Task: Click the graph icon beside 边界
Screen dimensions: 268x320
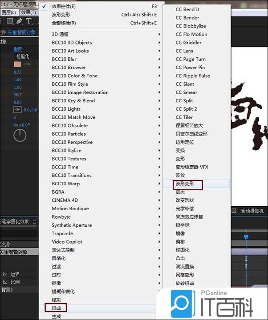Action: [5, 274]
